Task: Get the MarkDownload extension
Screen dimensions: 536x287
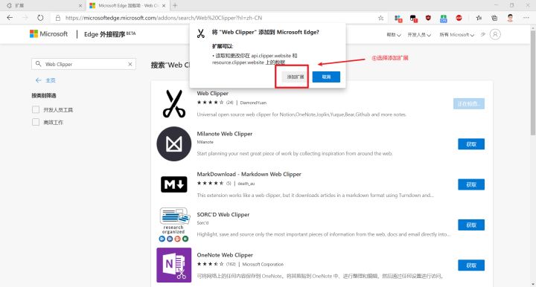Action: click(x=471, y=184)
